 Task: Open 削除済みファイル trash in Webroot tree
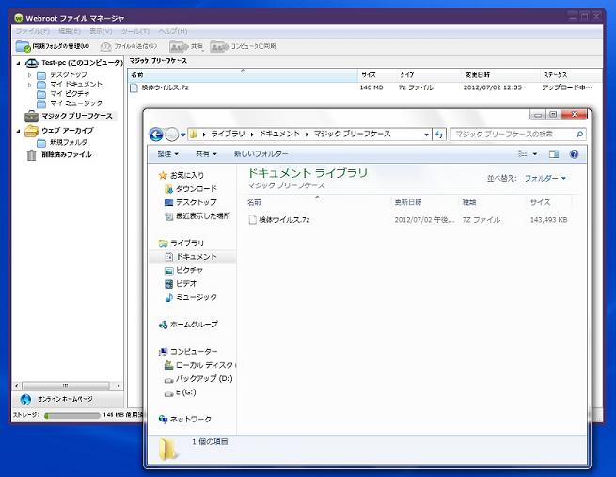point(67,155)
